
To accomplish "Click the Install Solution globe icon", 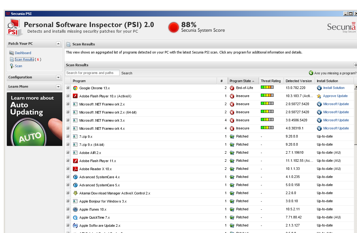I will (x=319, y=88).
